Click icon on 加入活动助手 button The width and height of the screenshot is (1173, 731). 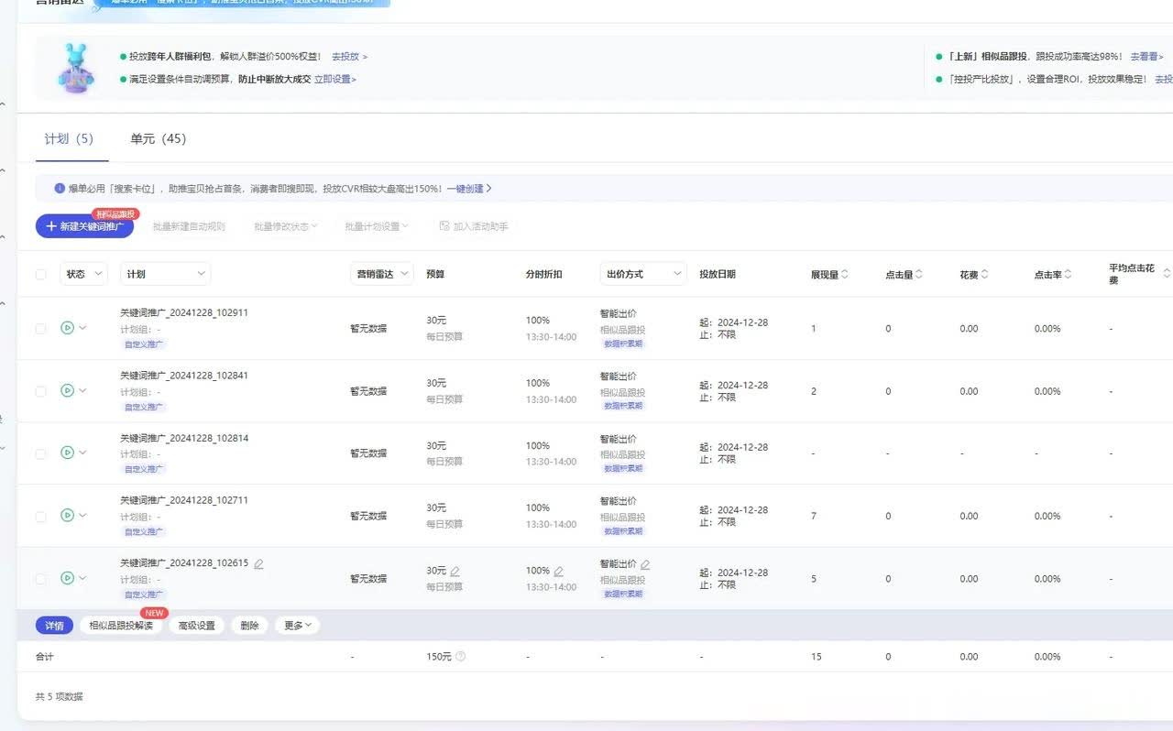coord(444,226)
